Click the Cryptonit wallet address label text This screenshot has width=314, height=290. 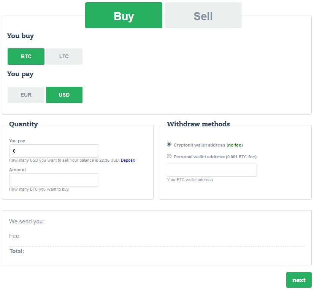[208, 145]
